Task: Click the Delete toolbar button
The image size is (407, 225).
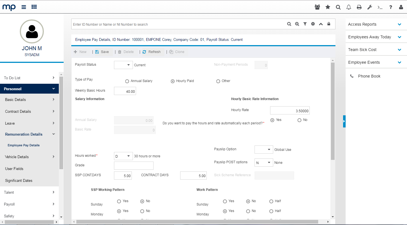Action: click(126, 52)
